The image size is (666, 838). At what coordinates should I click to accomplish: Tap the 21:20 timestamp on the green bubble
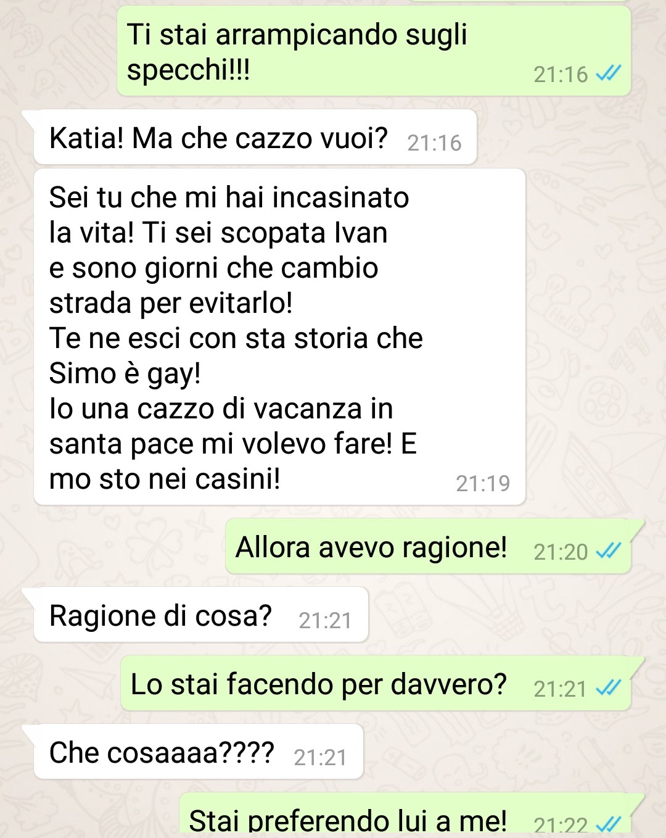[x=561, y=552]
